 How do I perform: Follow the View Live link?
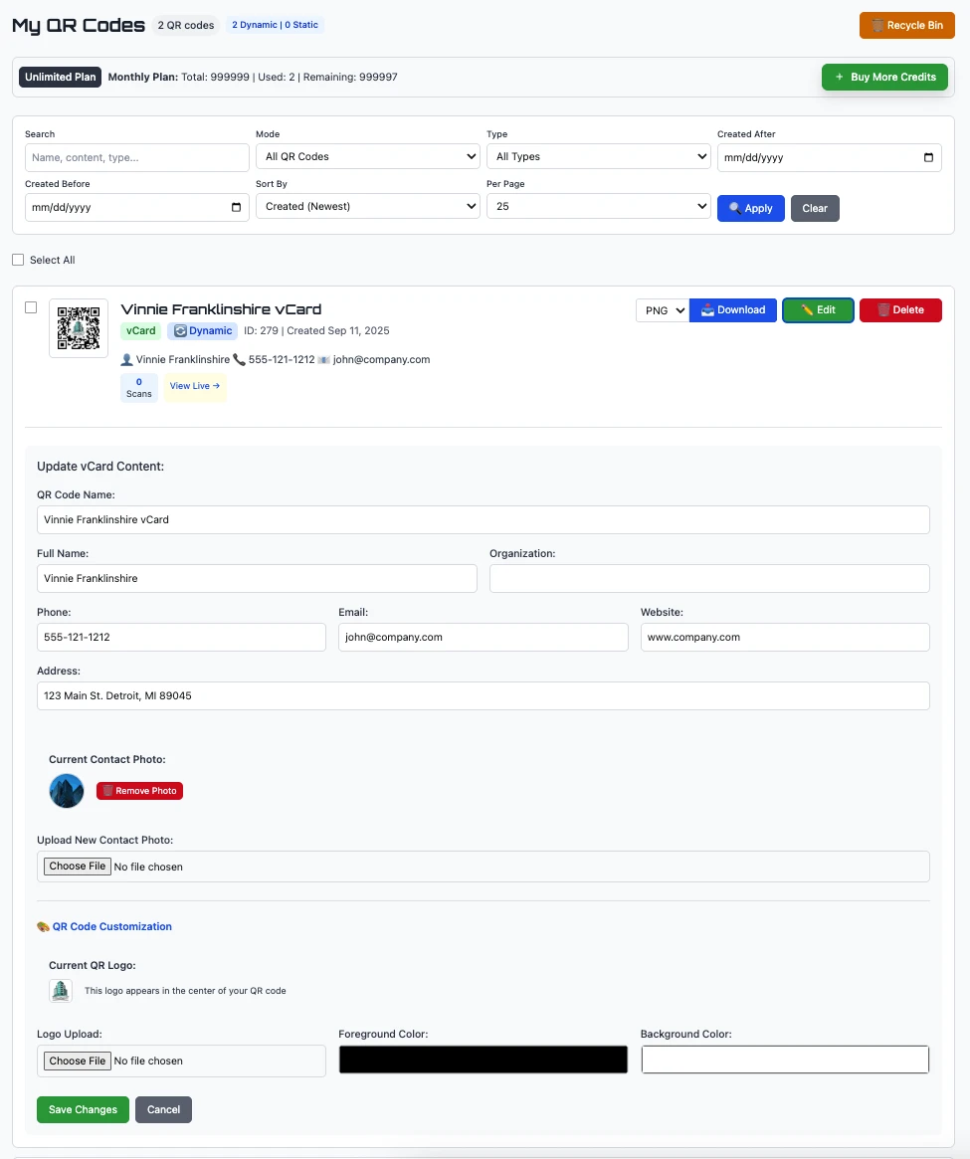(x=195, y=386)
